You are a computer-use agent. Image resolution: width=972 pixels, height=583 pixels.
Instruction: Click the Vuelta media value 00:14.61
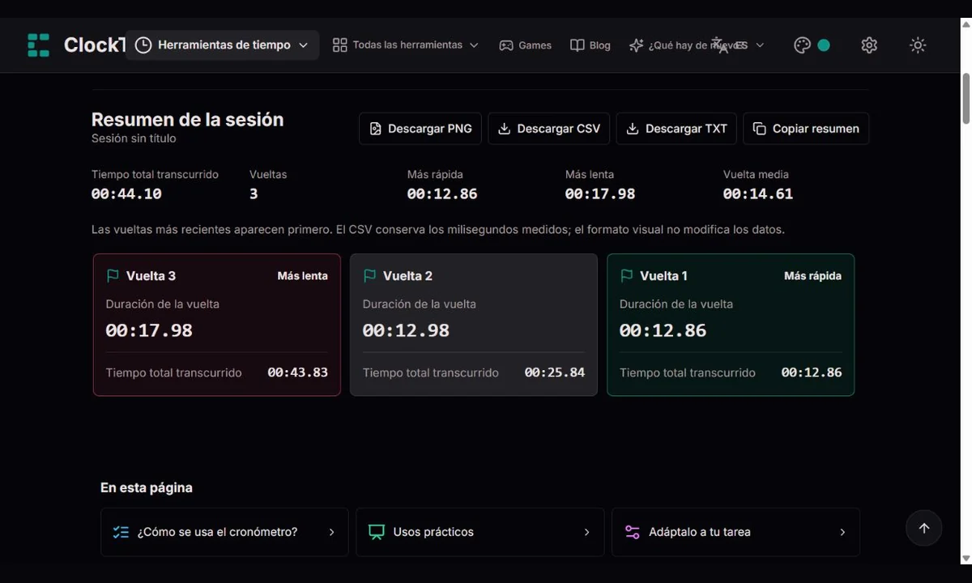pyautogui.click(x=758, y=194)
